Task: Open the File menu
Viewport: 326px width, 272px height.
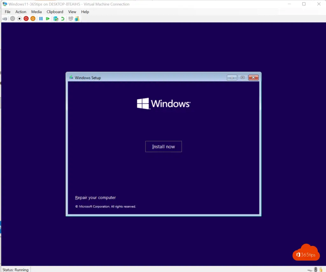Action: click(x=8, y=12)
